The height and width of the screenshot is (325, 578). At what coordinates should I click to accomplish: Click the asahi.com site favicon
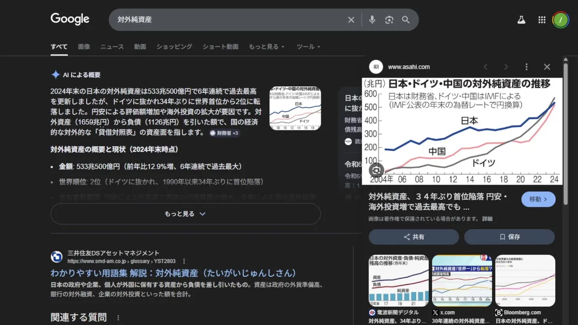pyautogui.click(x=376, y=67)
